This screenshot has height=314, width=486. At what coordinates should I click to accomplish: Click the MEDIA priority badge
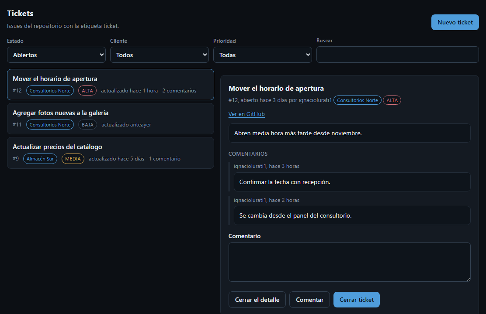click(x=73, y=159)
